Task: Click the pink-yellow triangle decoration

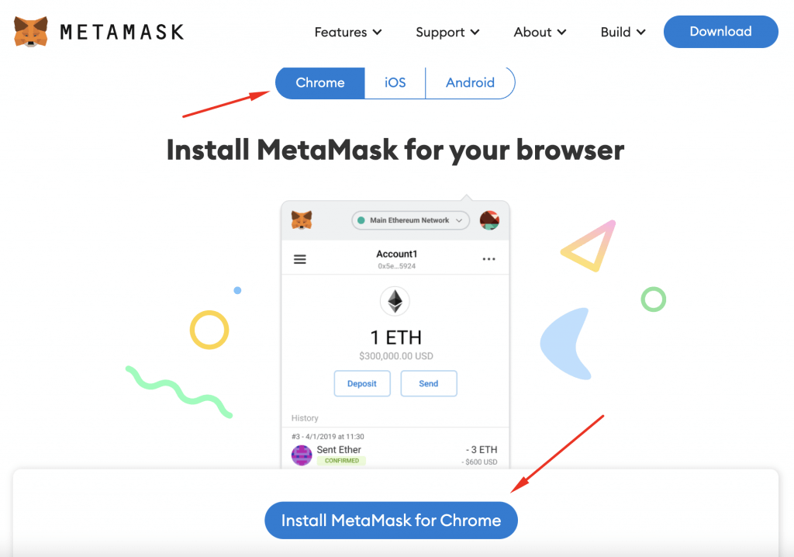Action: (589, 246)
